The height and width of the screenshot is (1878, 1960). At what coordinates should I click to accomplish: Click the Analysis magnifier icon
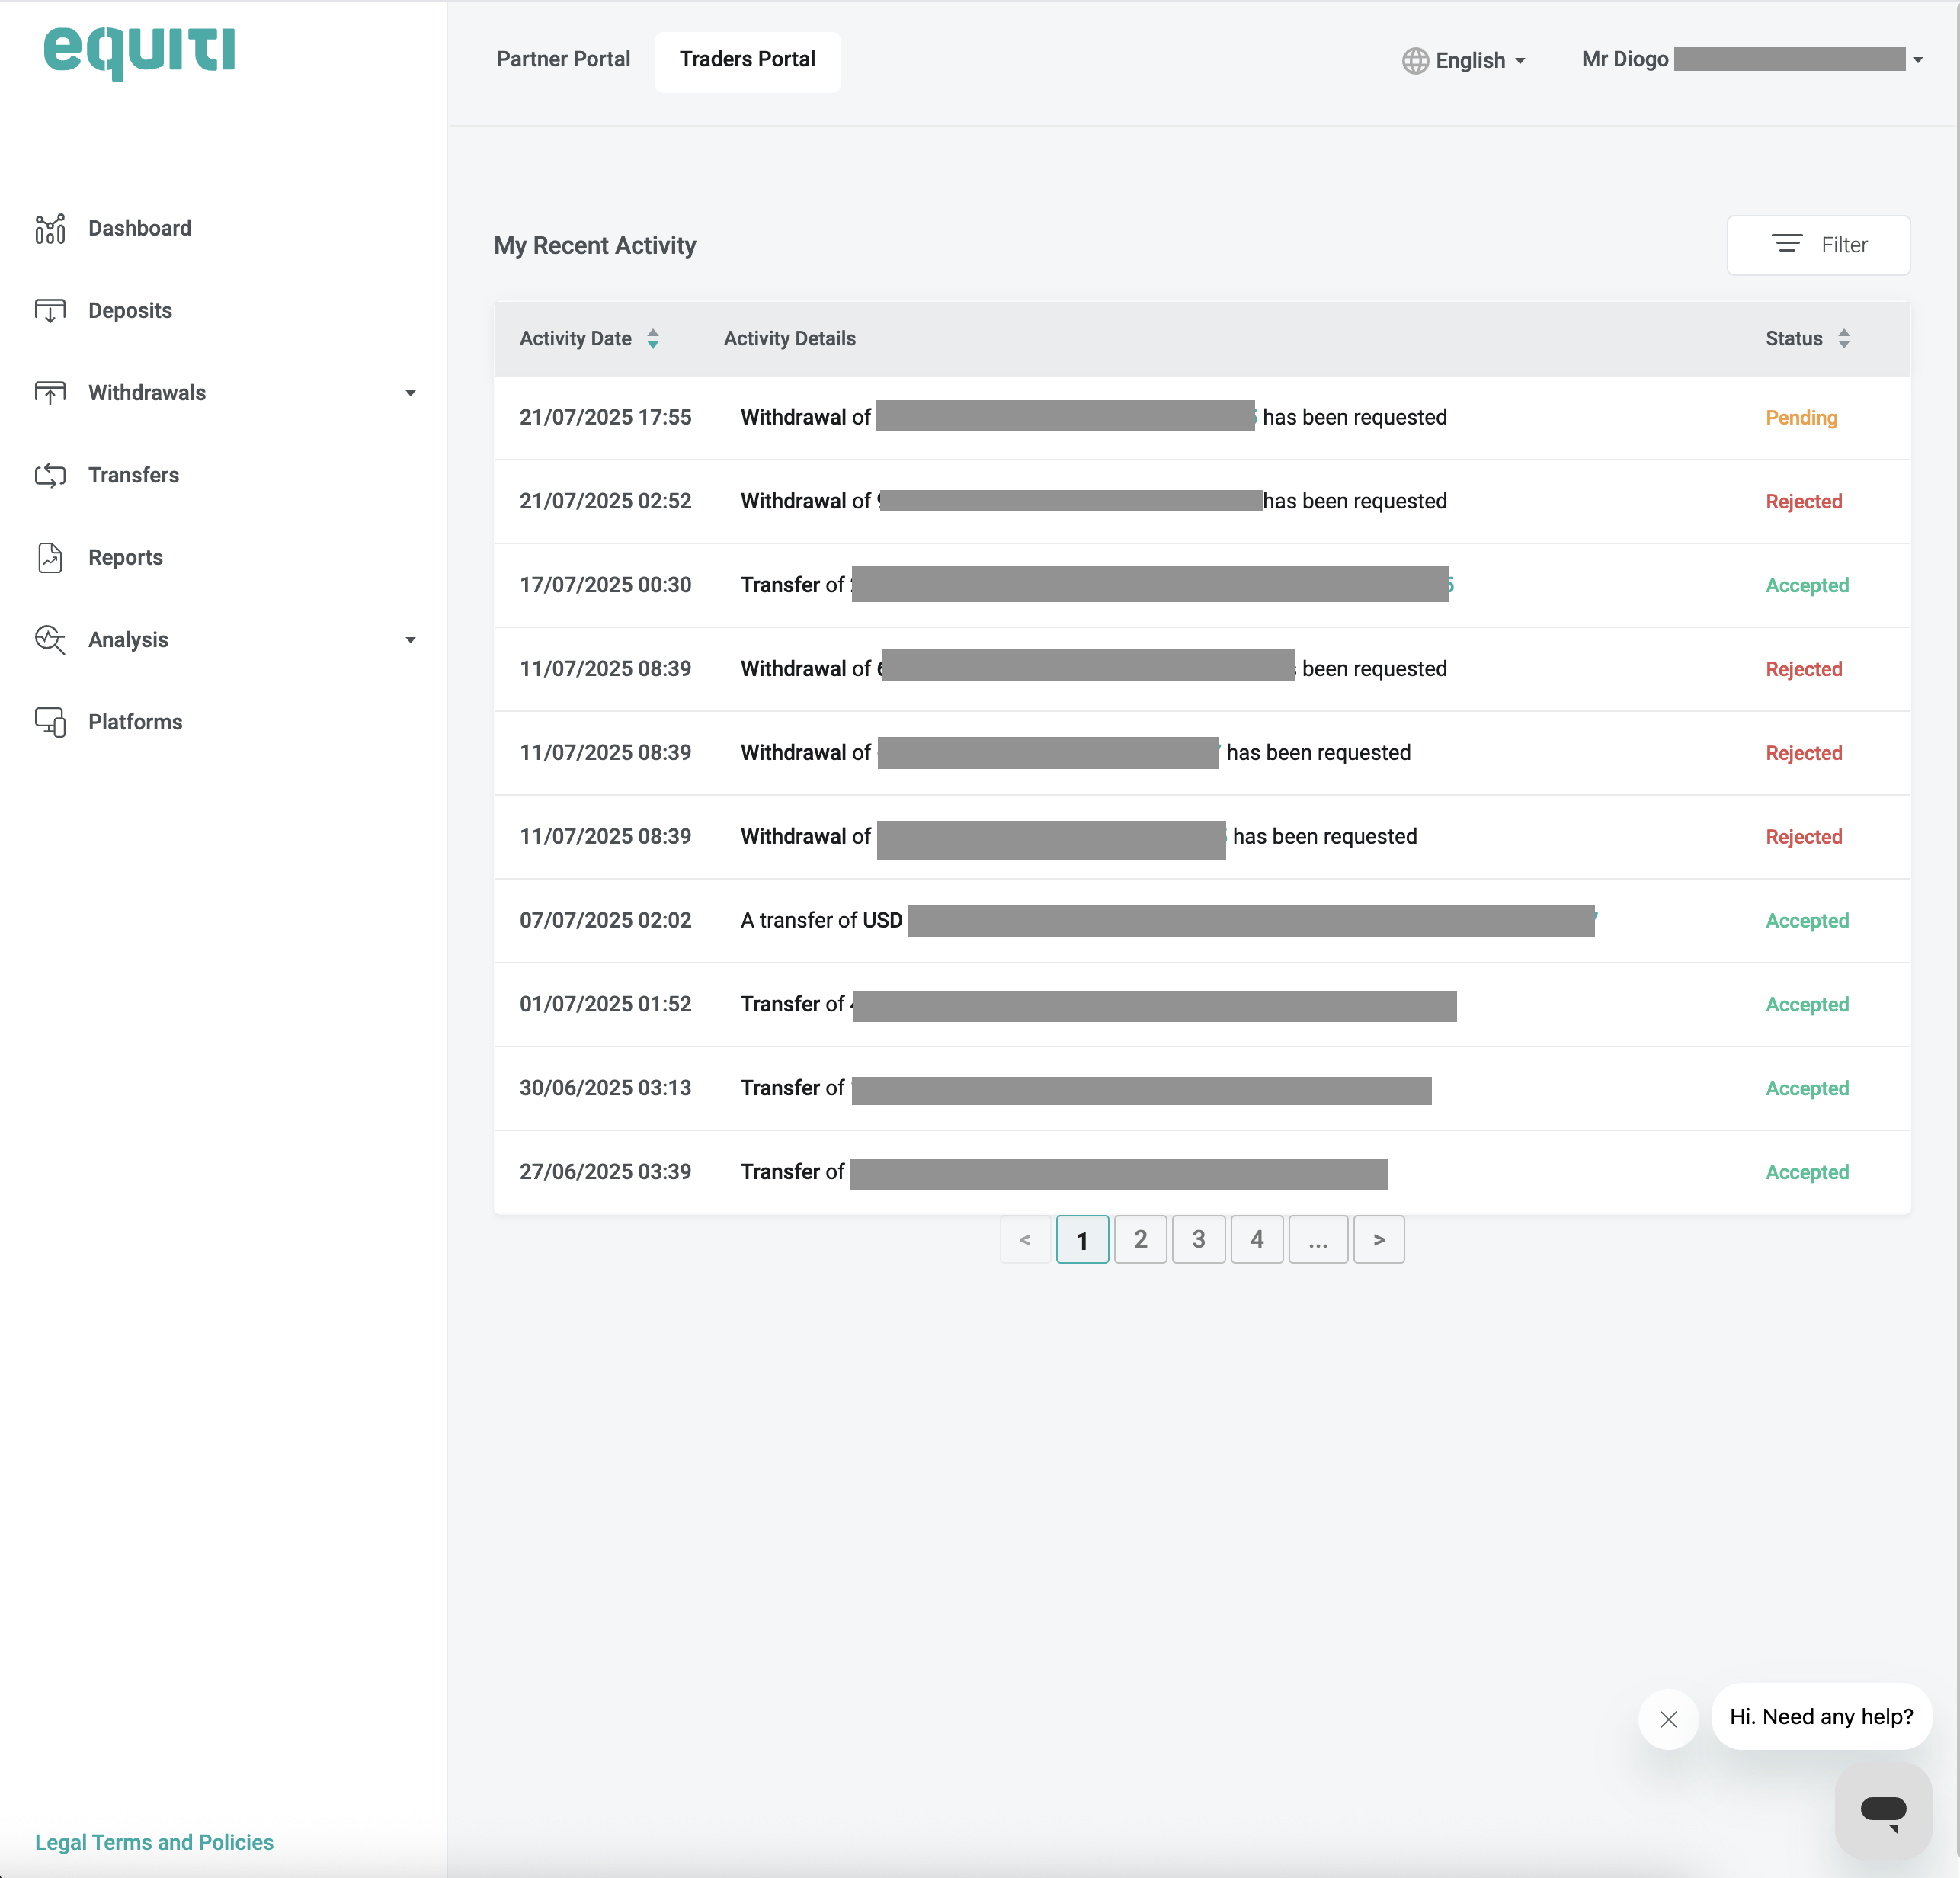50,640
